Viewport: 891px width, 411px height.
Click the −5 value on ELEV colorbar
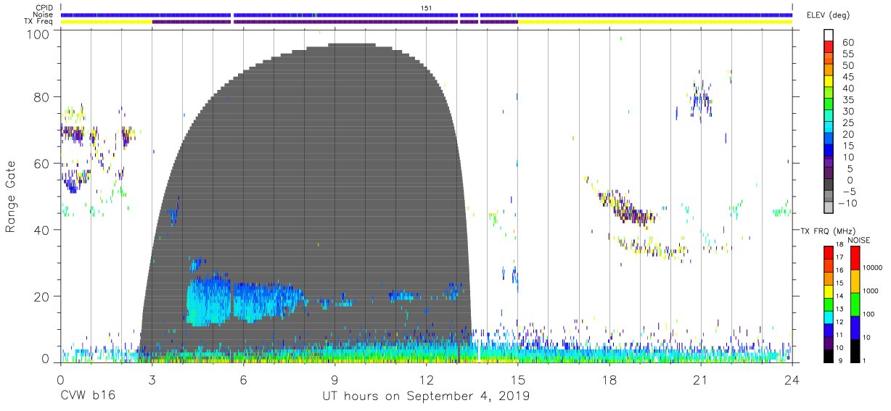click(848, 191)
